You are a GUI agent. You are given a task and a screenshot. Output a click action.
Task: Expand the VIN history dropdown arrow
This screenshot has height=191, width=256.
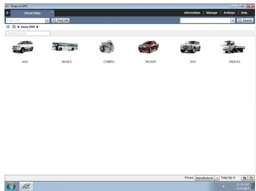pos(48,20)
